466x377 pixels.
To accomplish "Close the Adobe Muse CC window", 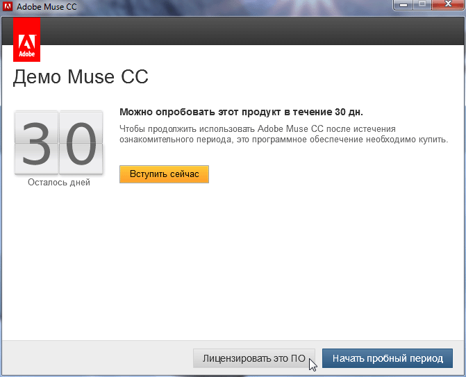I will pos(448,5).
